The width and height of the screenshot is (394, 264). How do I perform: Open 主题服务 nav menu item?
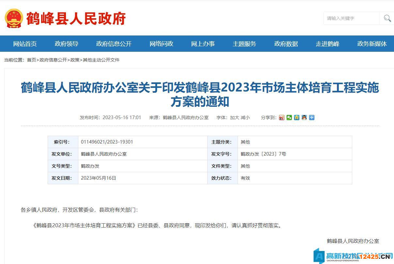point(244,44)
